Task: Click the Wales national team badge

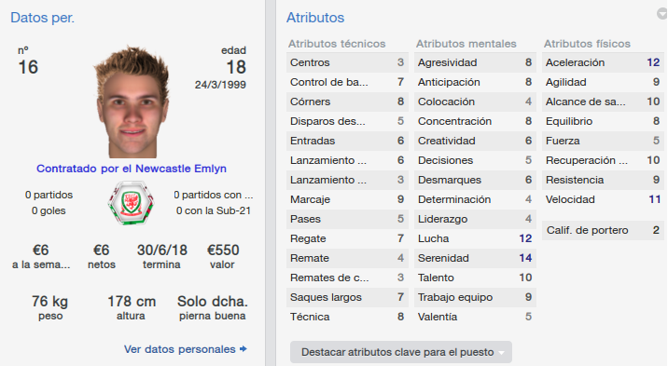Action: [131, 203]
